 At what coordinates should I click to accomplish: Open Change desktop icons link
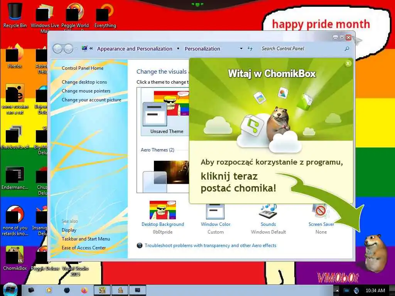click(84, 82)
